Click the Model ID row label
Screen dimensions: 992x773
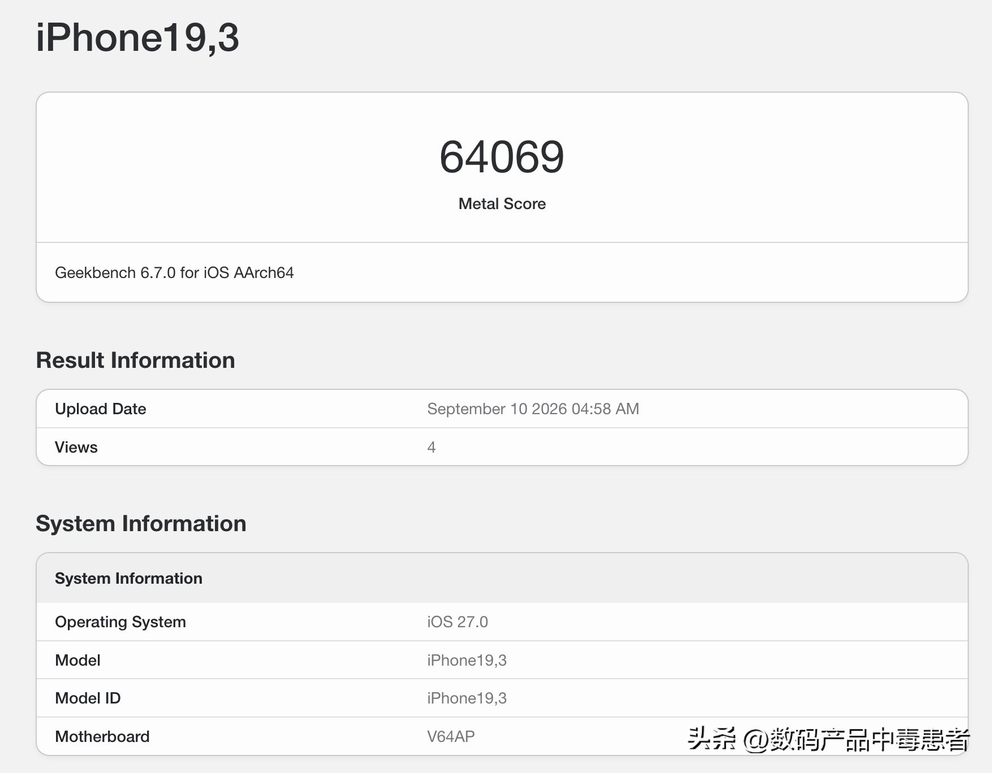88,698
